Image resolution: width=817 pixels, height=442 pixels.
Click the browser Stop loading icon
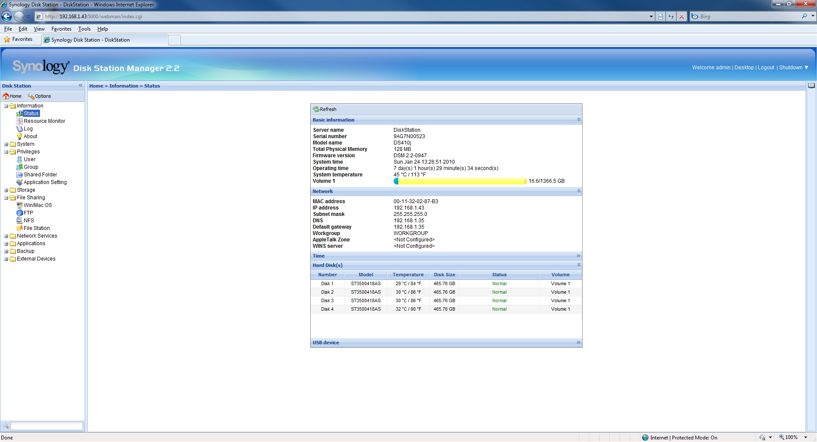coord(682,17)
